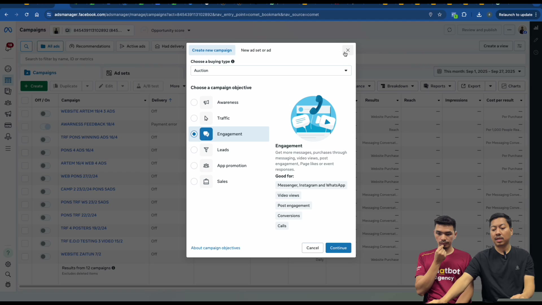This screenshot has height=305, width=542.
Task: Click the Continue button
Action: 338,248
